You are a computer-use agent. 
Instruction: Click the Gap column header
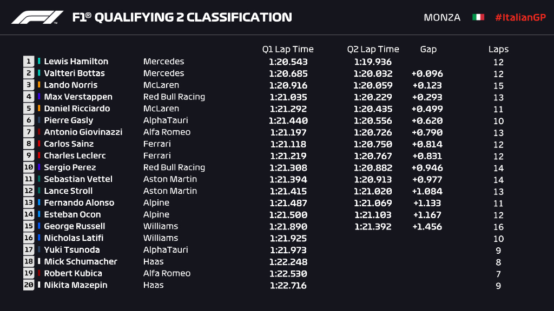click(428, 50)
